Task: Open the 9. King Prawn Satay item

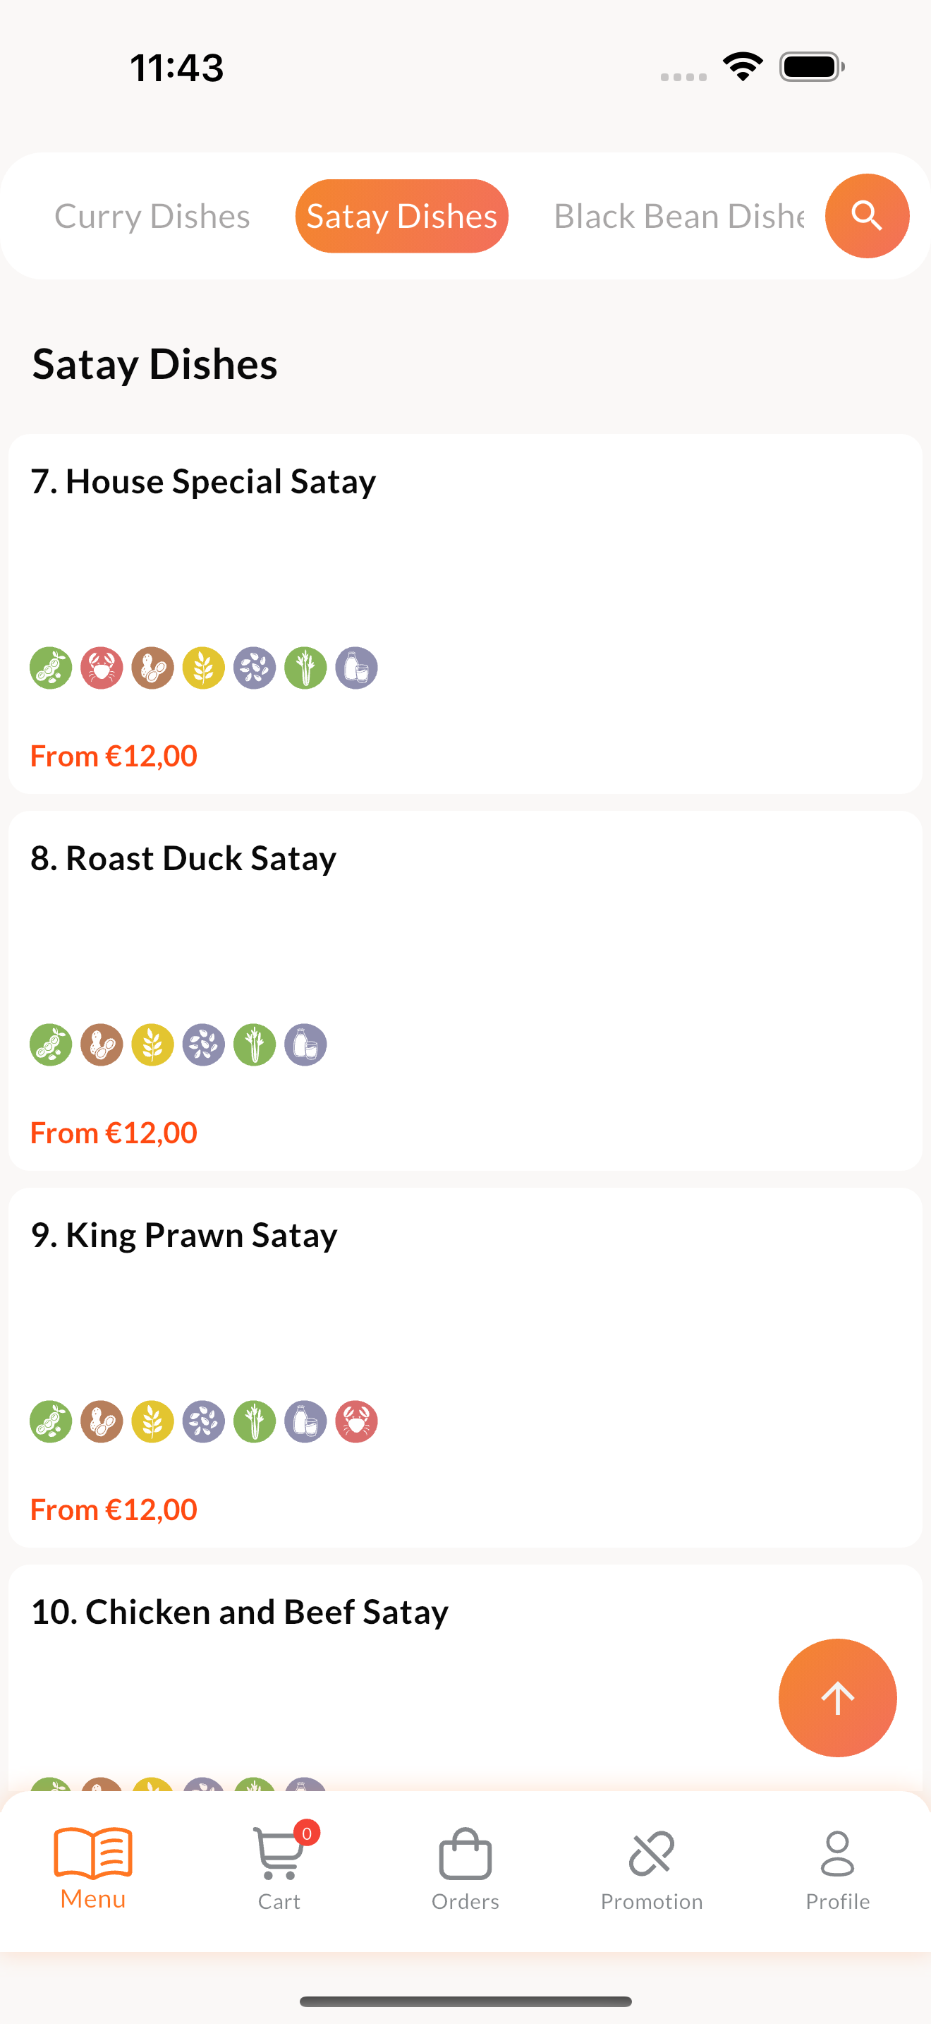Action: (465, 1367)
